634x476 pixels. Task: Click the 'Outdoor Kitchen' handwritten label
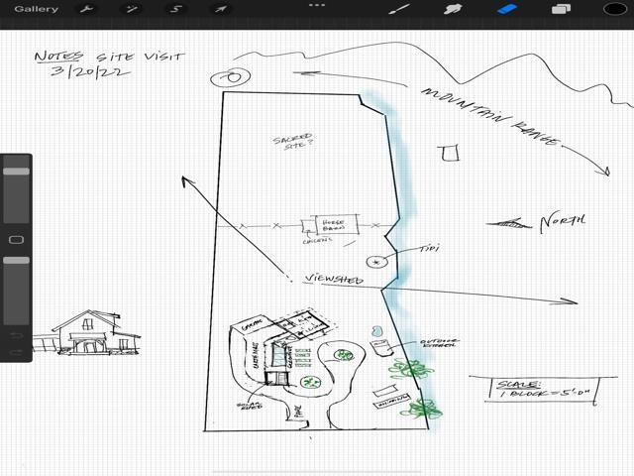(x=440, y=343)
